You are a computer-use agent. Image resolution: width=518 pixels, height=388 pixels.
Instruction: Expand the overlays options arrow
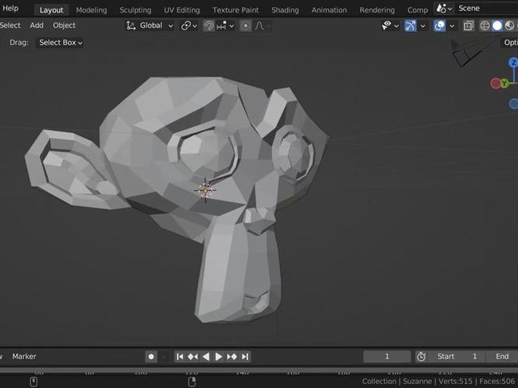click(452, 26)
